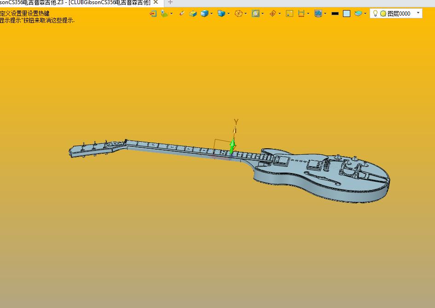Close the CLUBGibsonCS356 document tab

pos(156,2)
